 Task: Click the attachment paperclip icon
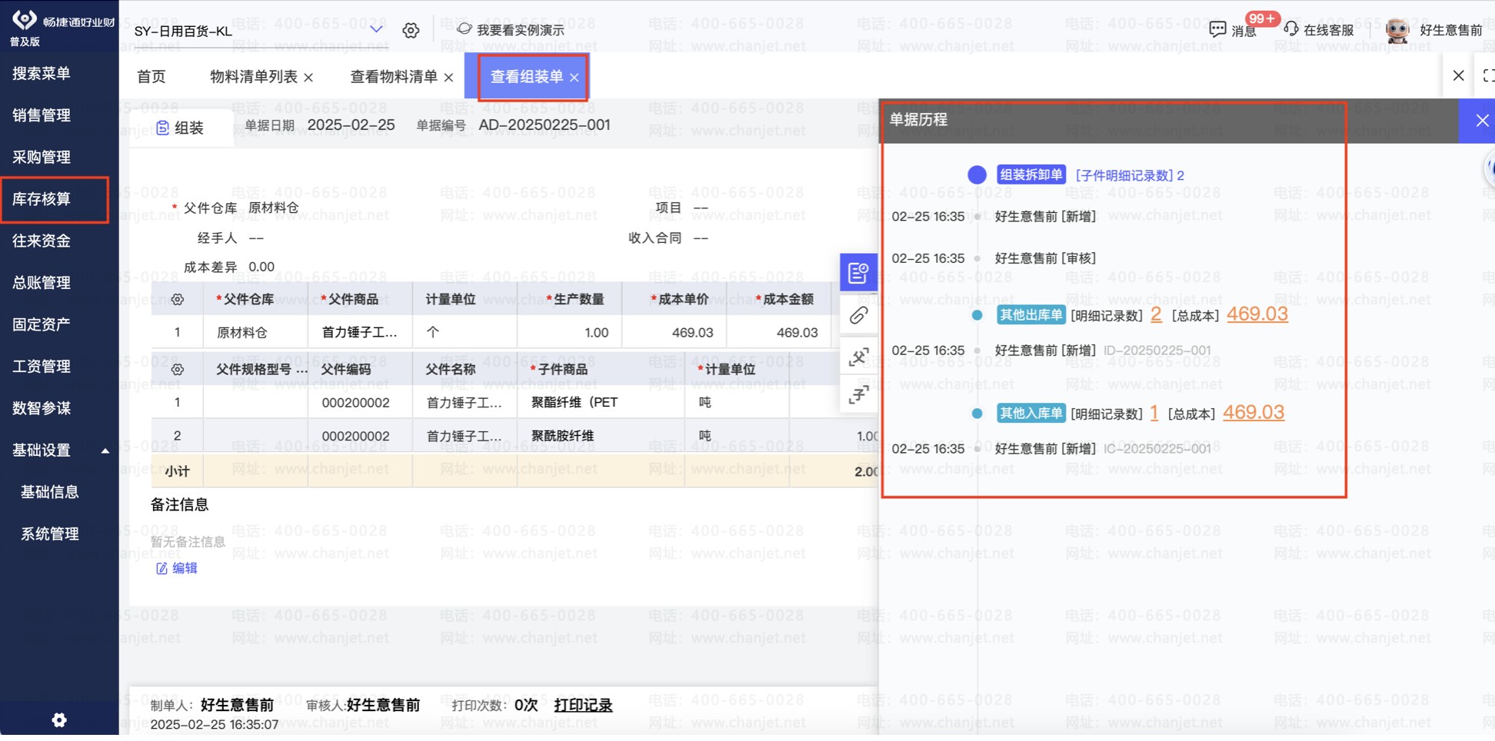(x=858, y=315)
